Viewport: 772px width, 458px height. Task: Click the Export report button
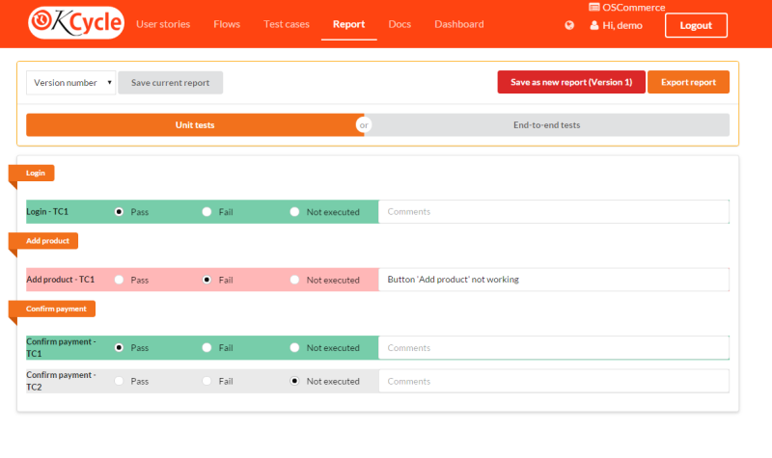coord(688,82)
